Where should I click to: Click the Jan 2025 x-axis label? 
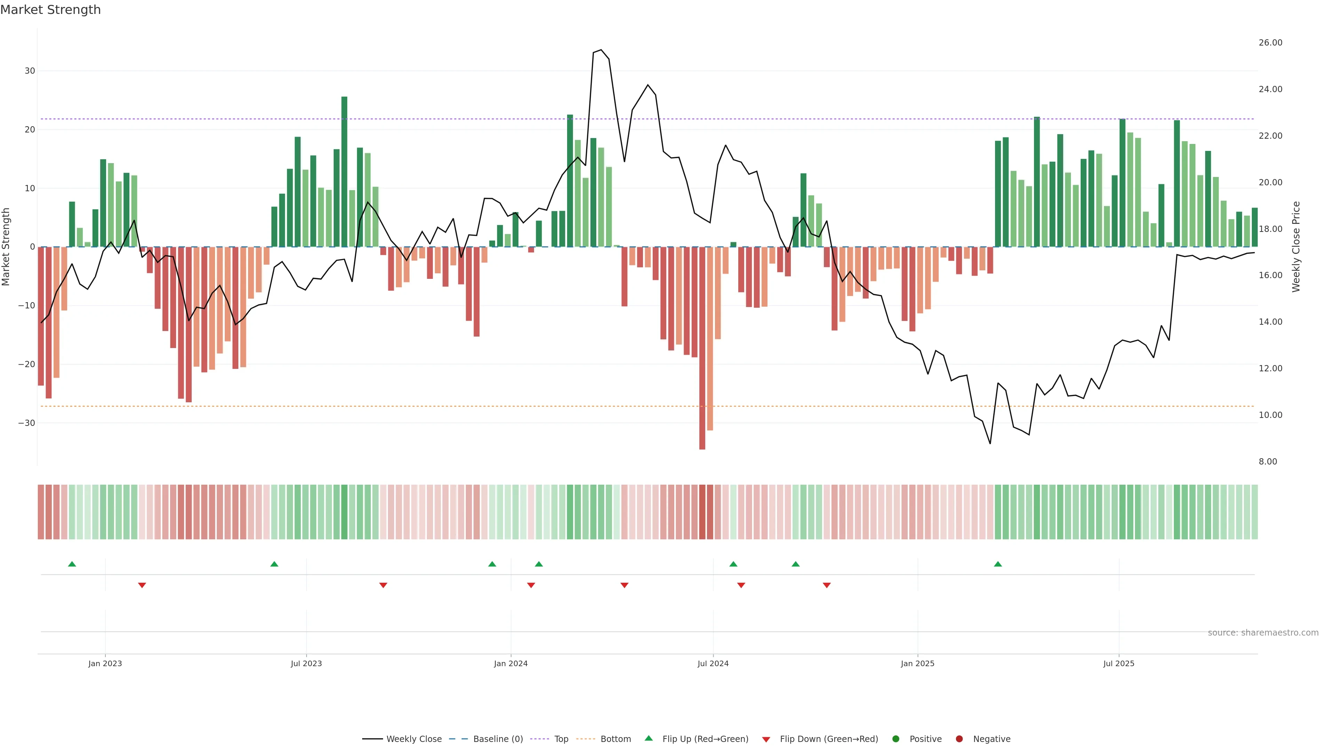click(917, 663)
